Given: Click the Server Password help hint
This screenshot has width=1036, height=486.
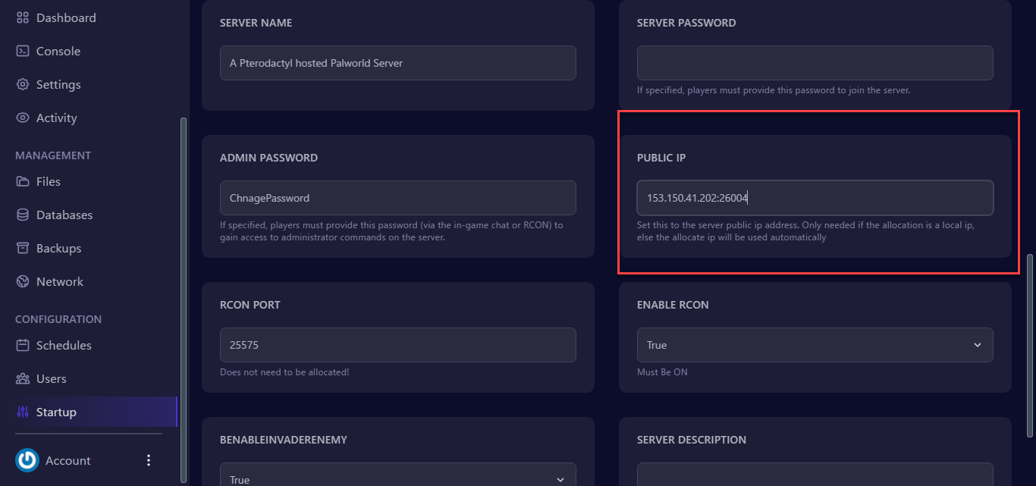Looking at the screenshot, I should 774,90.
